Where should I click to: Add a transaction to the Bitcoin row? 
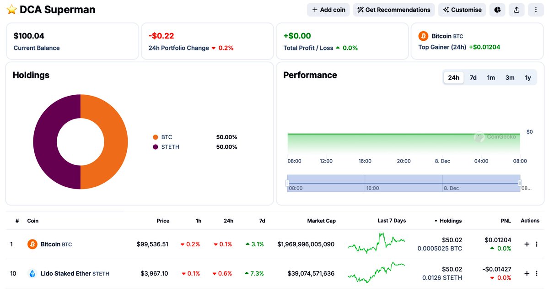(527, 244)
